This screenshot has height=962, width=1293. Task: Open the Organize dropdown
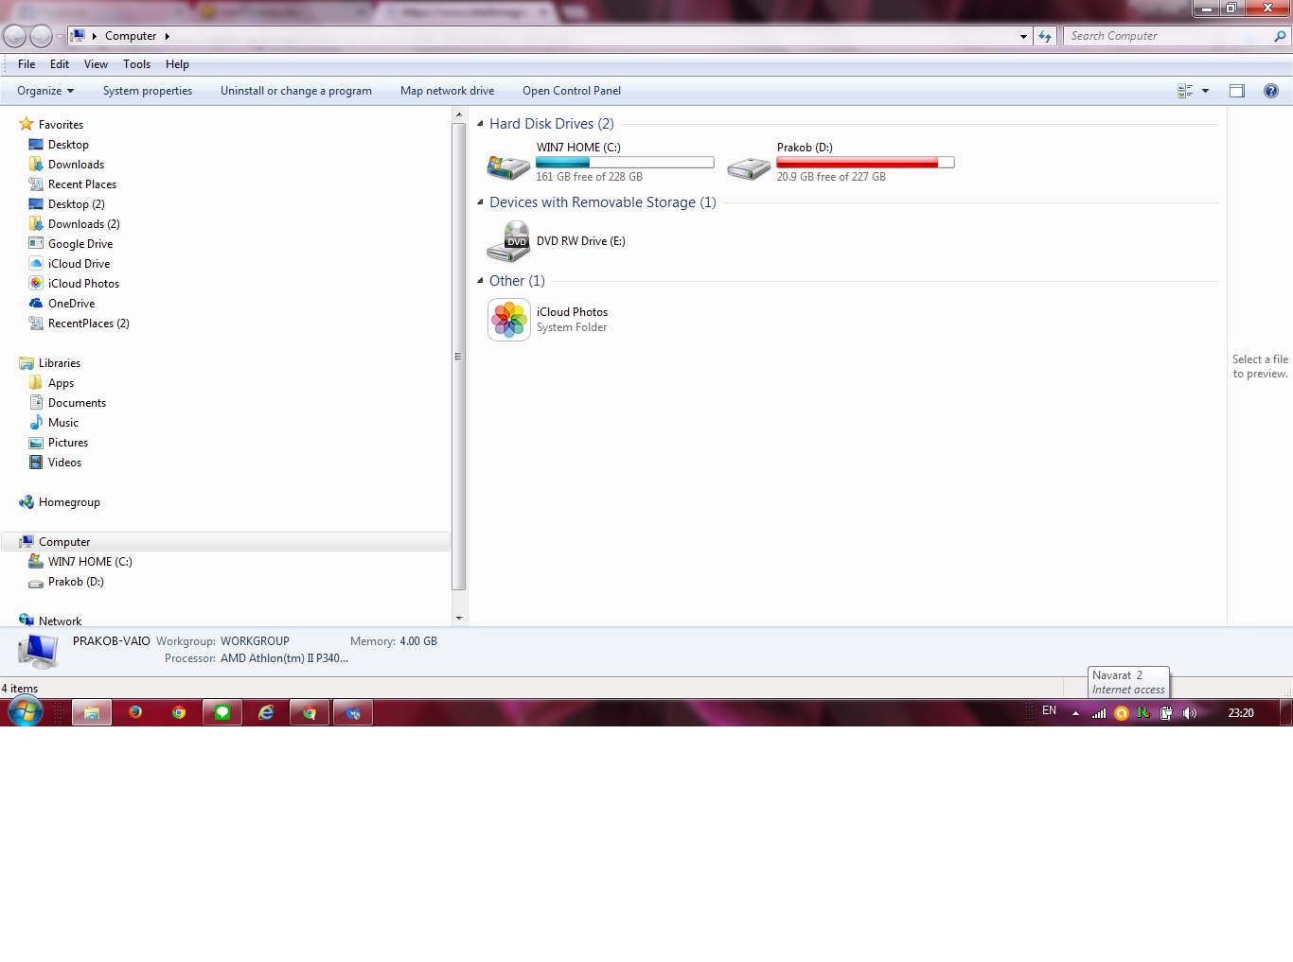click(45, 91)
